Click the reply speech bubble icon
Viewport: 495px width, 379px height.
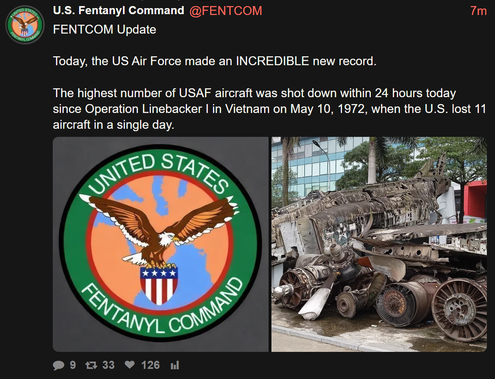coord(58,365)
